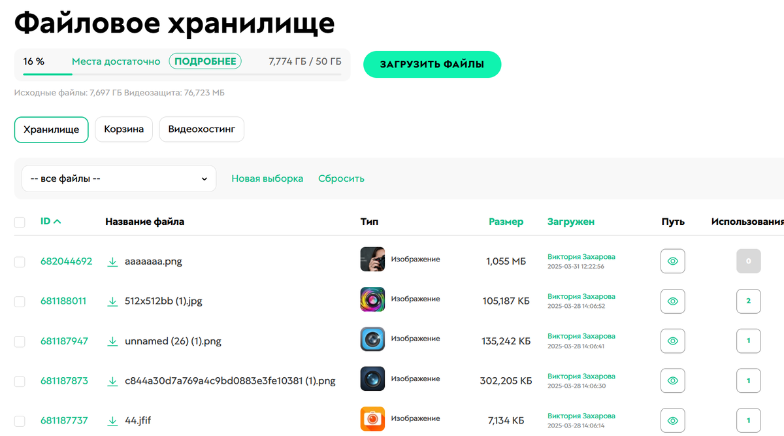Screen dimensions: 784x436
Task: Show path of file 681187947 via eye icon
Action: pyautogui.click(x=673, y=341)
